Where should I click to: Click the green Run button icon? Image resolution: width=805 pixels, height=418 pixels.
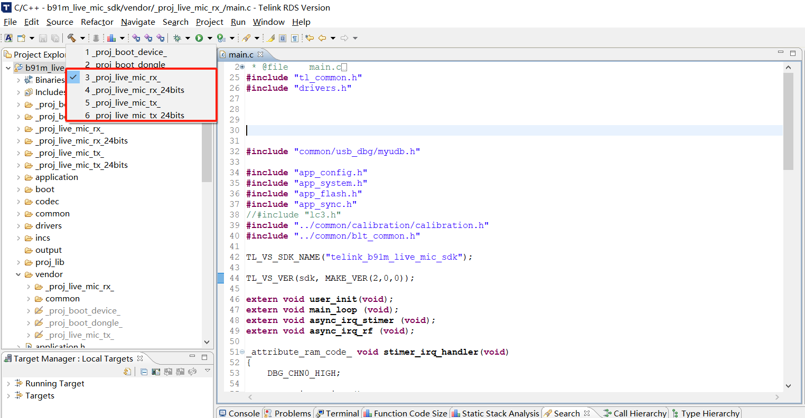pos(199,38)
